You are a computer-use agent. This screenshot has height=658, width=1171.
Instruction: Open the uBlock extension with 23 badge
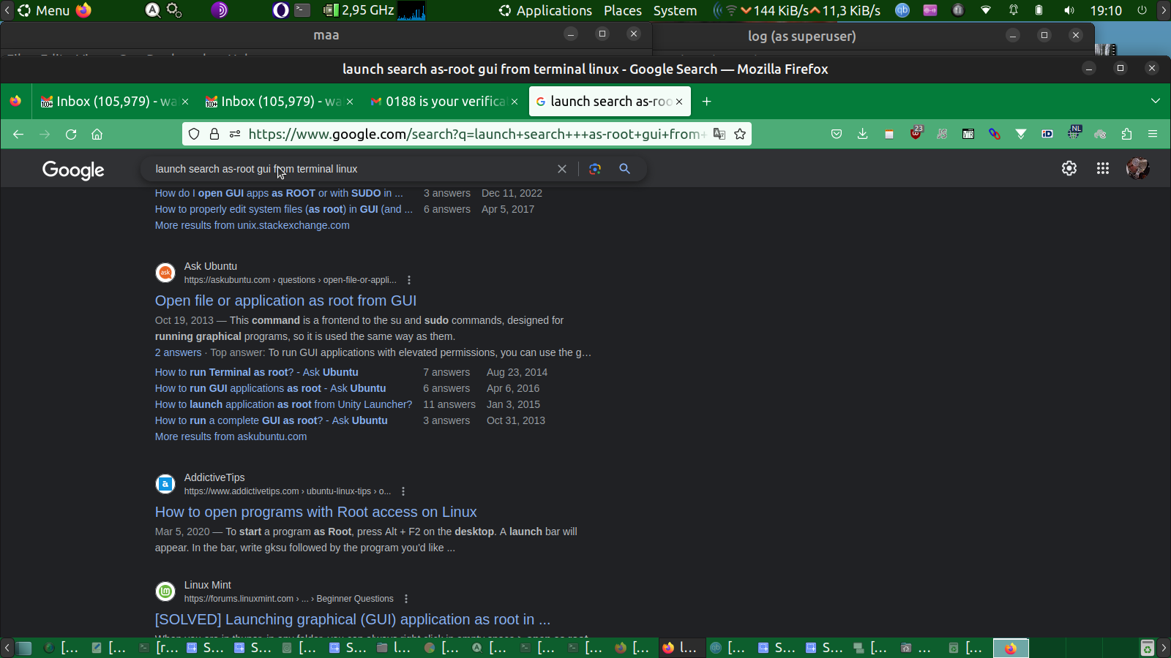(x=916, y=133)
